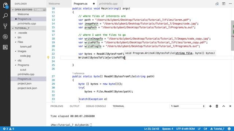
Task: Click UTF-8 with BOM encoding
Action: (x=185, y=129)
